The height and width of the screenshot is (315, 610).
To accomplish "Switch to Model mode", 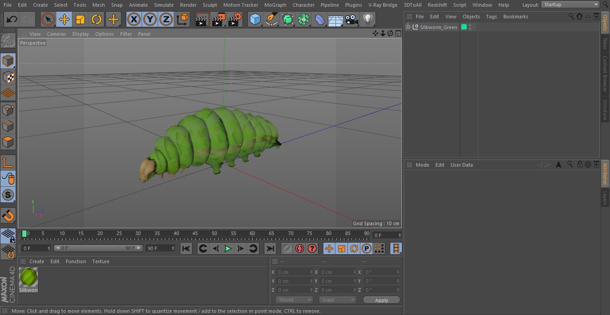I will pos(8,61).
